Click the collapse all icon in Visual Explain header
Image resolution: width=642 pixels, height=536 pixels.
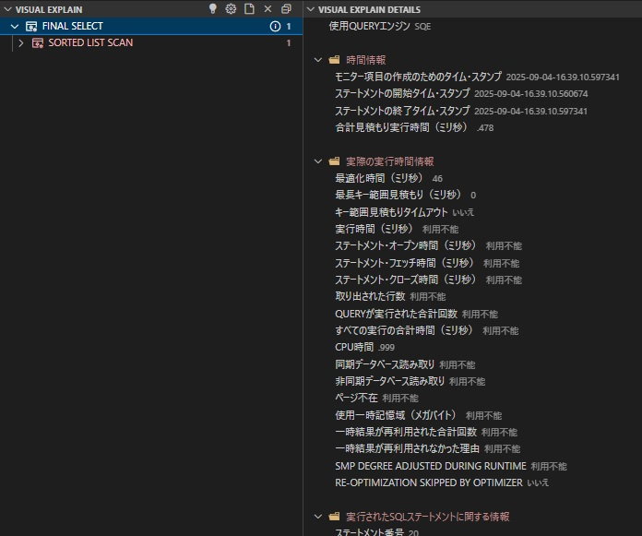pos(287,9)
